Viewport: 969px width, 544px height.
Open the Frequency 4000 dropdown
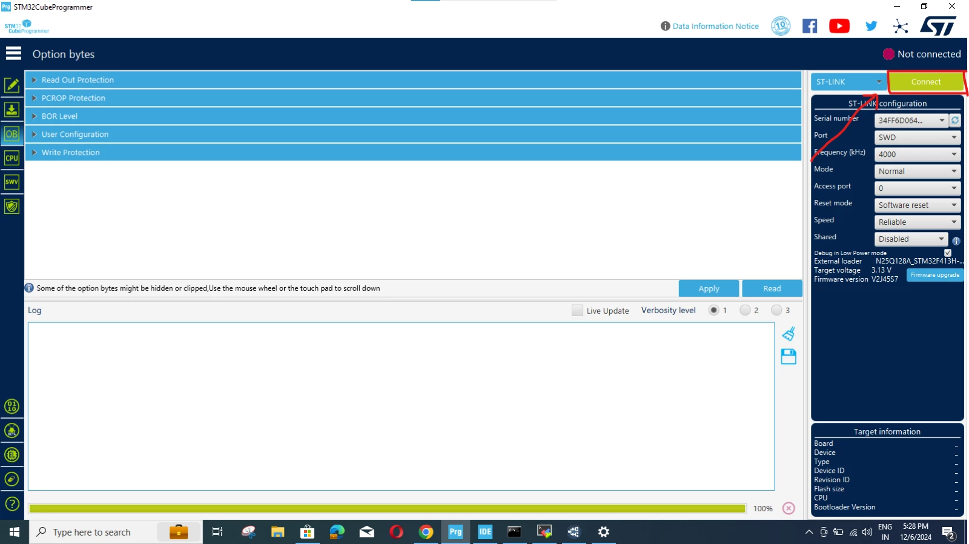click(x=918, y=154)
